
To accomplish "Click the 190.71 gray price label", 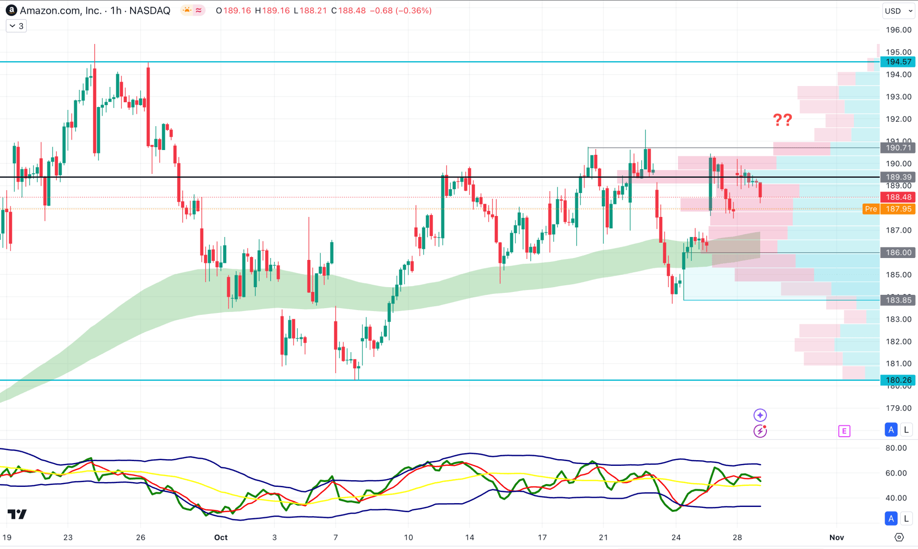I will [898, 148].
